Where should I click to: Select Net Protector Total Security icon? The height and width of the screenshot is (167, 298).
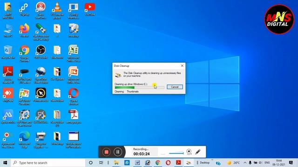[41, 32]
